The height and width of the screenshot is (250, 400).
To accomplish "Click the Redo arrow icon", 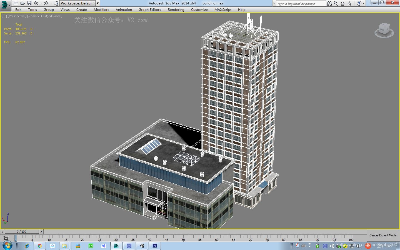I will tap(46, 3).
